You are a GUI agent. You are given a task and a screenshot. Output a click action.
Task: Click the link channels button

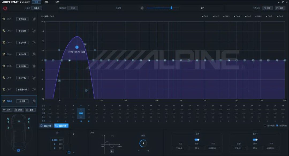(7, 110)
